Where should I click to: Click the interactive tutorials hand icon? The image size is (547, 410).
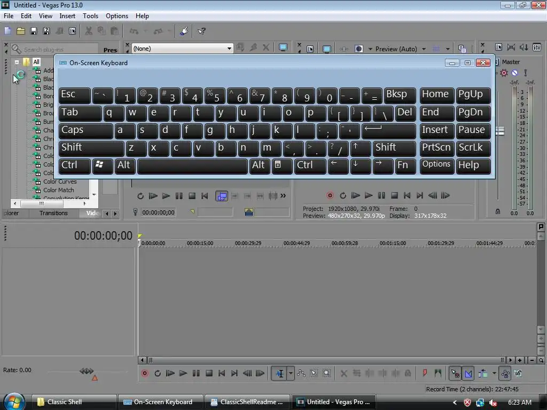(x=184, y=31)
